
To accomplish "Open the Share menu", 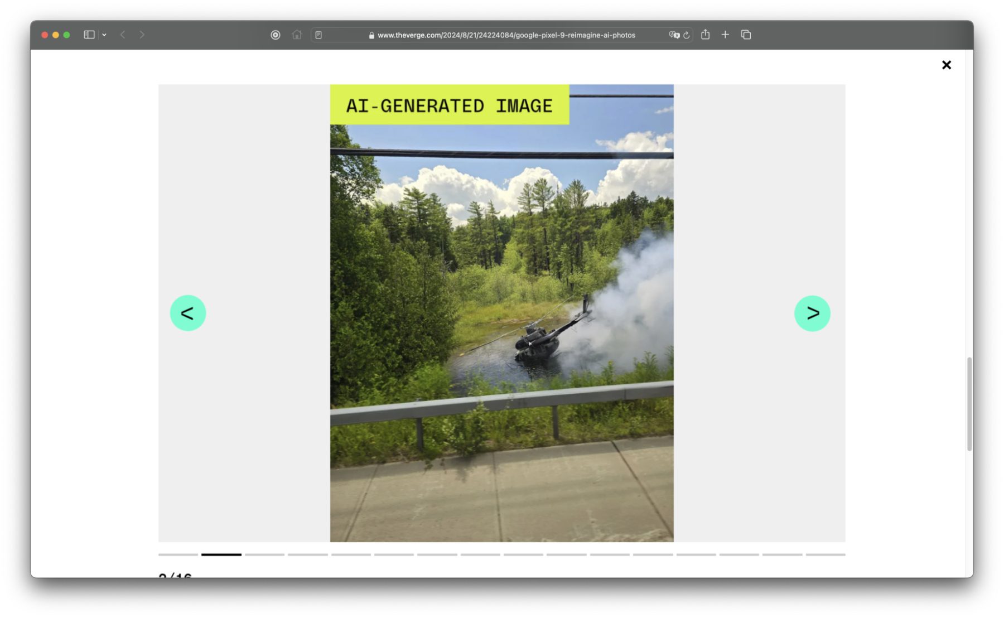I will tap(705, 35).
